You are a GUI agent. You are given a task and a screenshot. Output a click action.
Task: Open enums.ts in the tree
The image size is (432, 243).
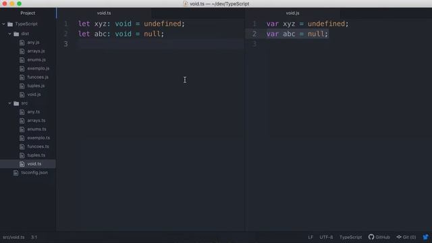[37, 129]
